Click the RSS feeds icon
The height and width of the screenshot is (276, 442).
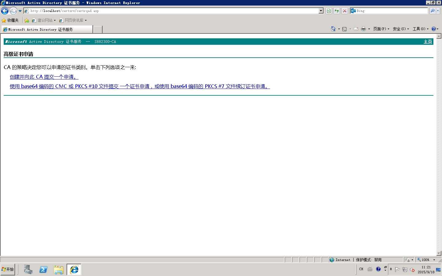pos(344,29)
